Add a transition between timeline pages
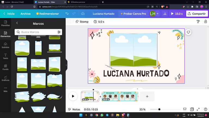The height and width of the screenshot is (118, 209). (x=100, y=96)
